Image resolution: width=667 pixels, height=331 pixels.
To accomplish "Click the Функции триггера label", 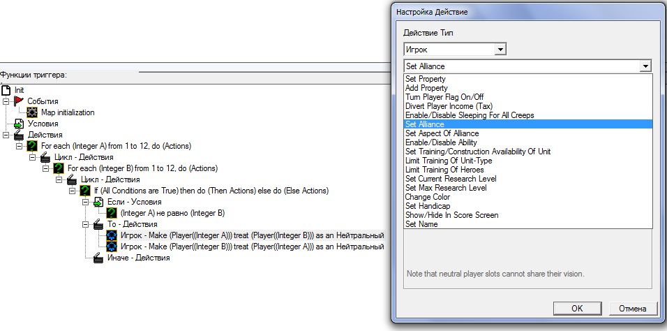I will pyautogui.click(x=33, y=75).
